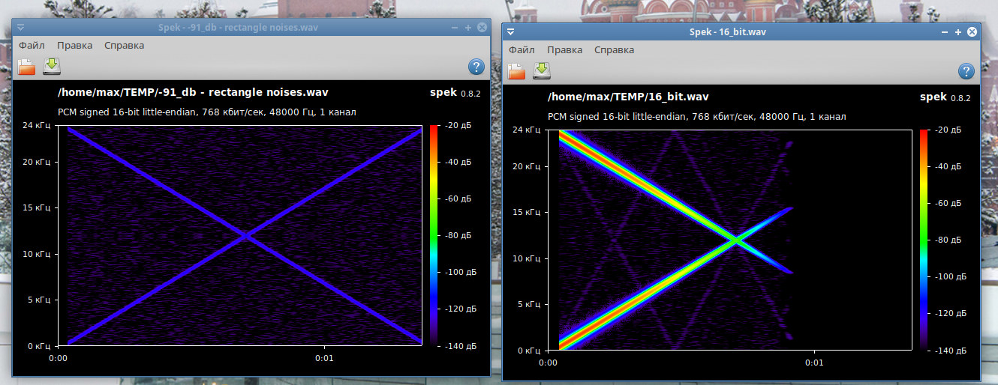Click 'spek 0.8.2' label in 16_bit.wav window
Image resolution: width=998 pixels, height=385 pixels.
coord(945,97)
